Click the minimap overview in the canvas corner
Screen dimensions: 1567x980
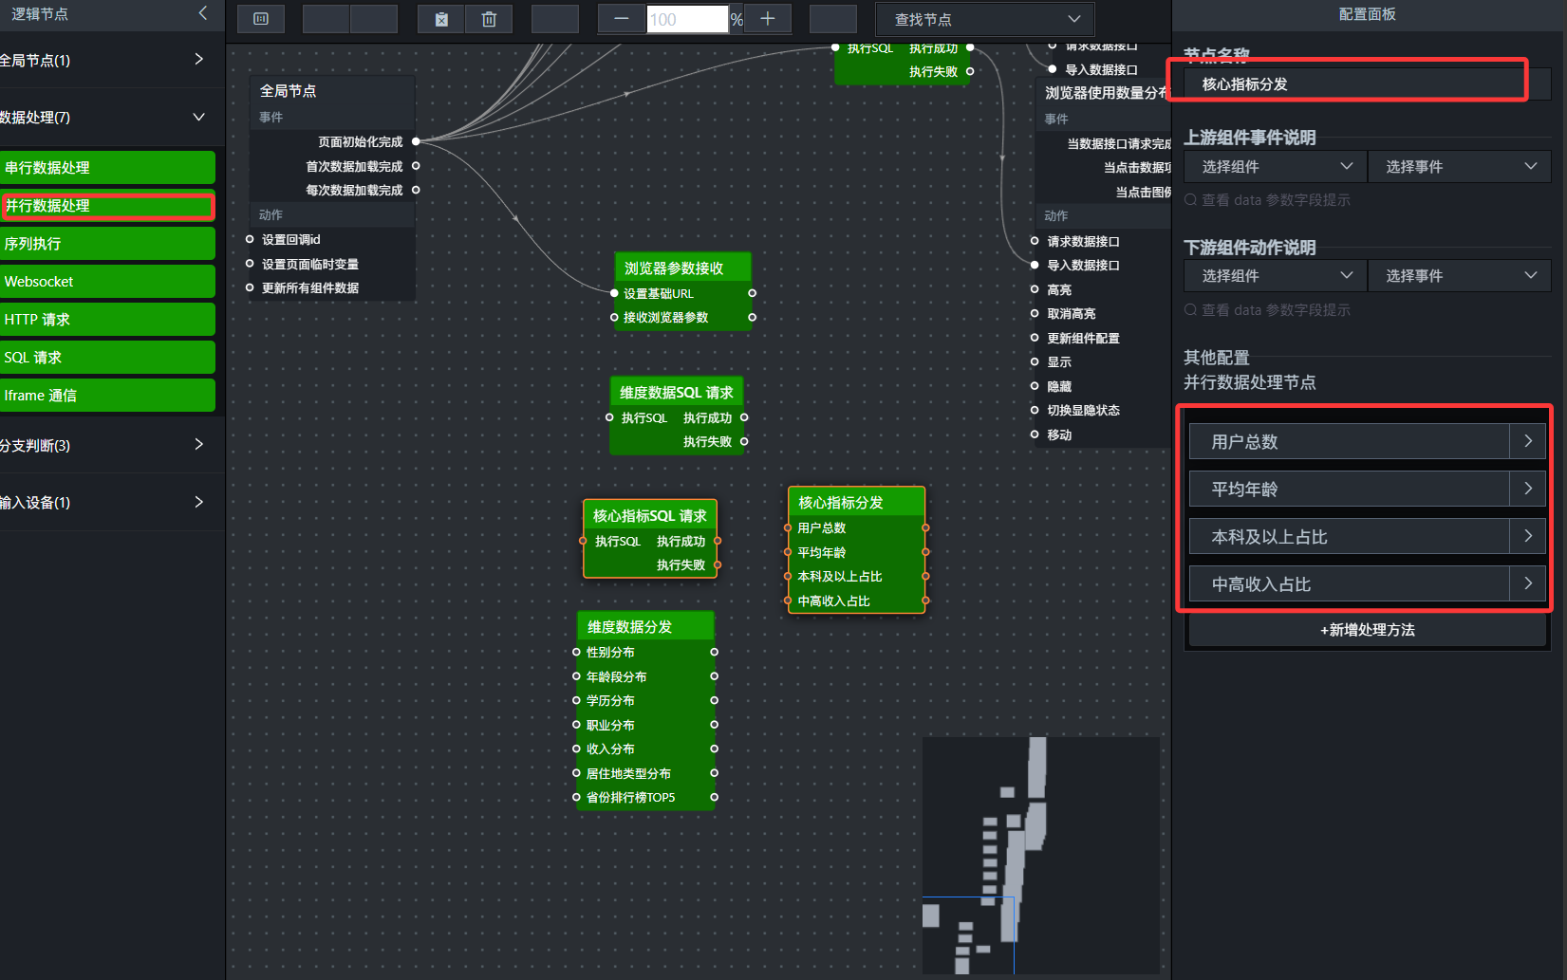1041,855
